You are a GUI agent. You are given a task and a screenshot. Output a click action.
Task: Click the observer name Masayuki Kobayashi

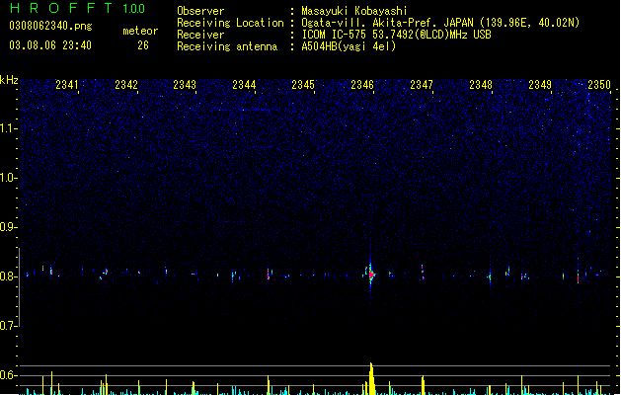tap(354, 11)
